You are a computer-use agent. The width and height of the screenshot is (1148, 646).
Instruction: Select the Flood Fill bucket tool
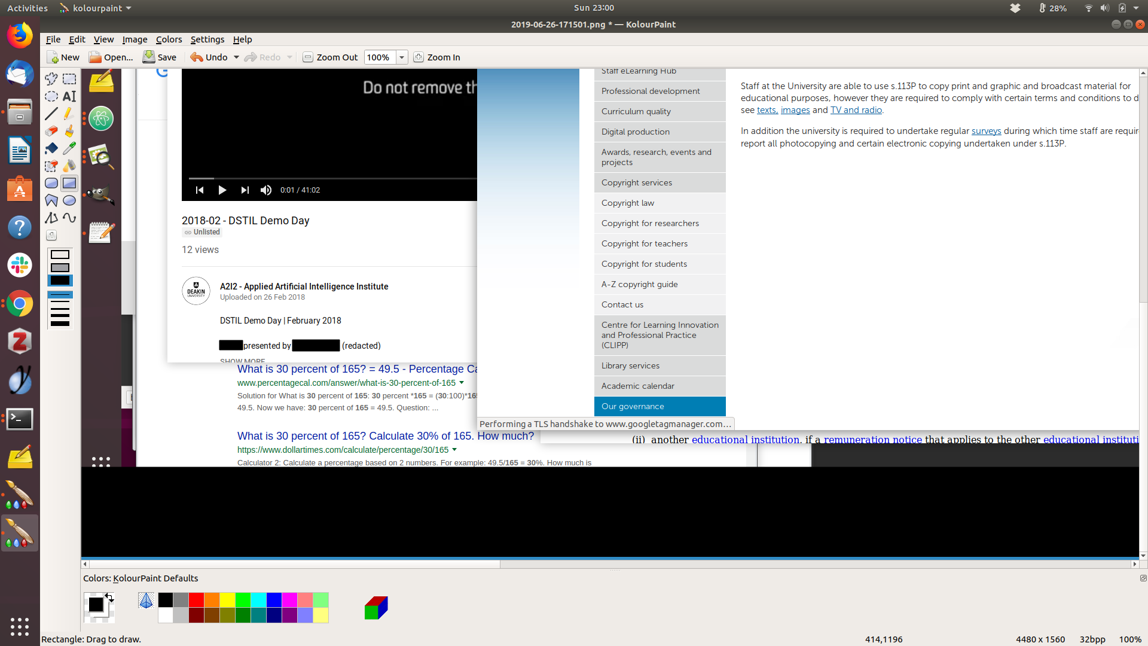51,148
